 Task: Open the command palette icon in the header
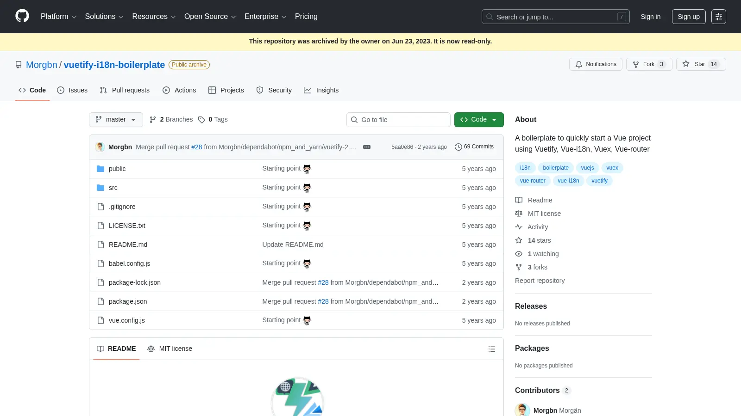tap(718, 17)
